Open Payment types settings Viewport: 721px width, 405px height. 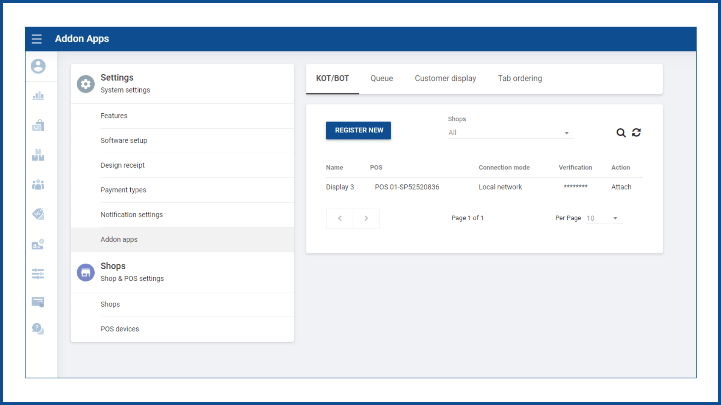tap(123, 190)
